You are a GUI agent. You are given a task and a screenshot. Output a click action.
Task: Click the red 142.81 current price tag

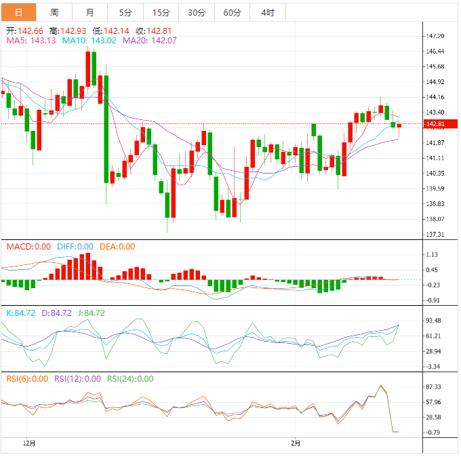[433, 124]
